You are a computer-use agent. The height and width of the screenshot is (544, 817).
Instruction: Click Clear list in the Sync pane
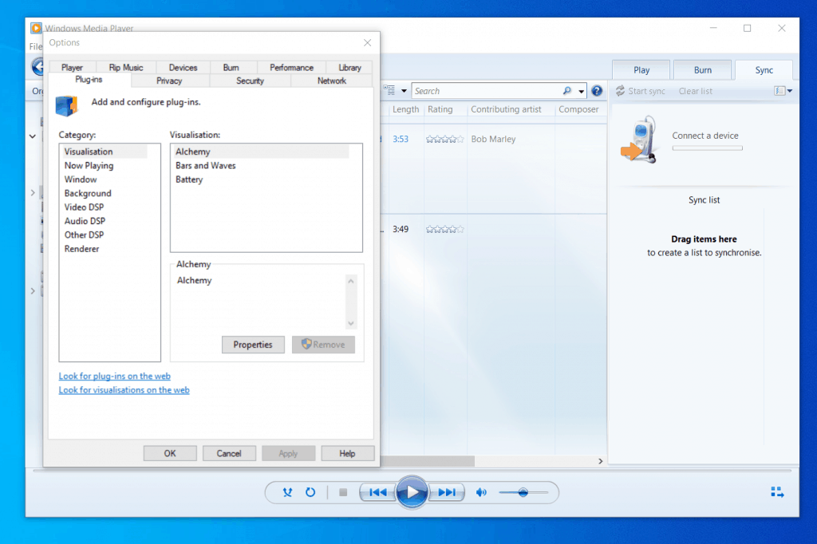[695, 91]
